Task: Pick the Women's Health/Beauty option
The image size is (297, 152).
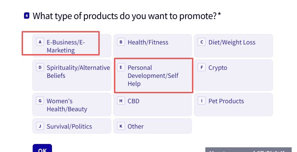Action: tap(72, 105)
